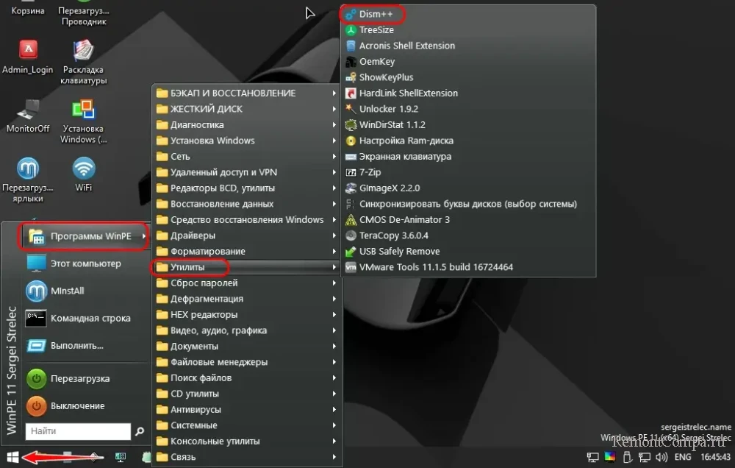735x468 pixels.
Task: Open Средство восстановления Windows folder
Action: tap(247, 220)
